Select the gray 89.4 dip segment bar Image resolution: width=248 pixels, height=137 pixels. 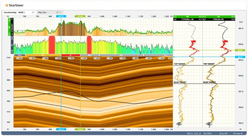90,55
